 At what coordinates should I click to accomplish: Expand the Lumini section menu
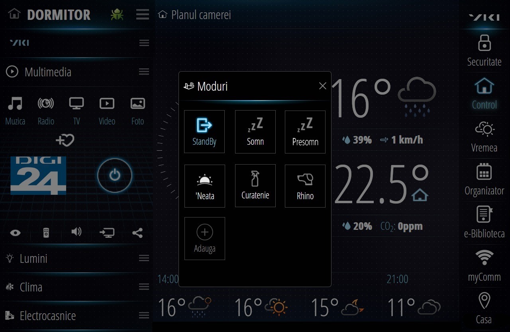coord(144,258)
